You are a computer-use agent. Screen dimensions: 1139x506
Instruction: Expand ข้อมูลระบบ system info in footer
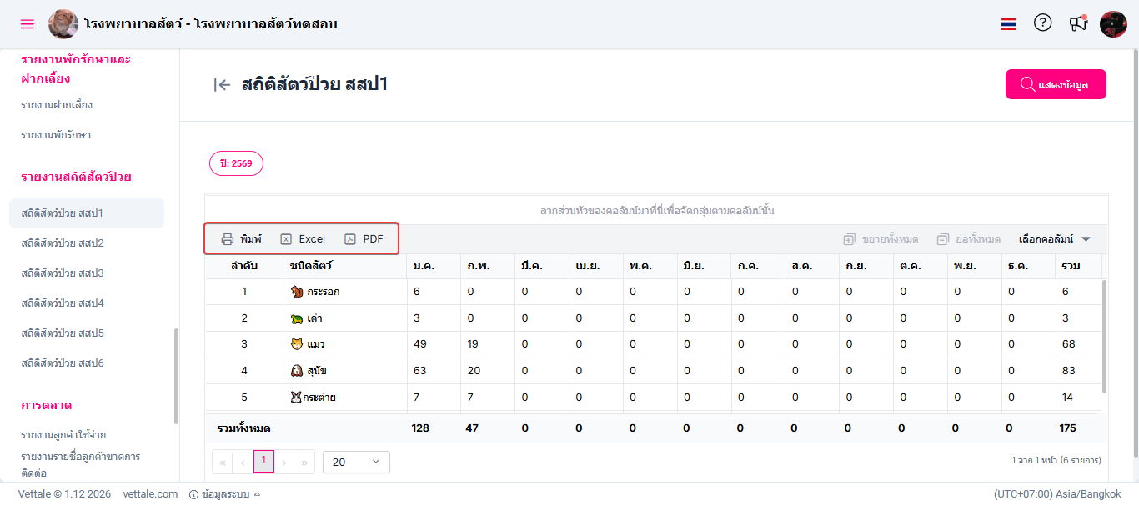225,494
